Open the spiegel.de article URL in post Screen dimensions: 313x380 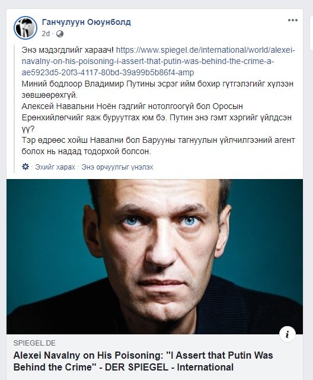(158, 61)
